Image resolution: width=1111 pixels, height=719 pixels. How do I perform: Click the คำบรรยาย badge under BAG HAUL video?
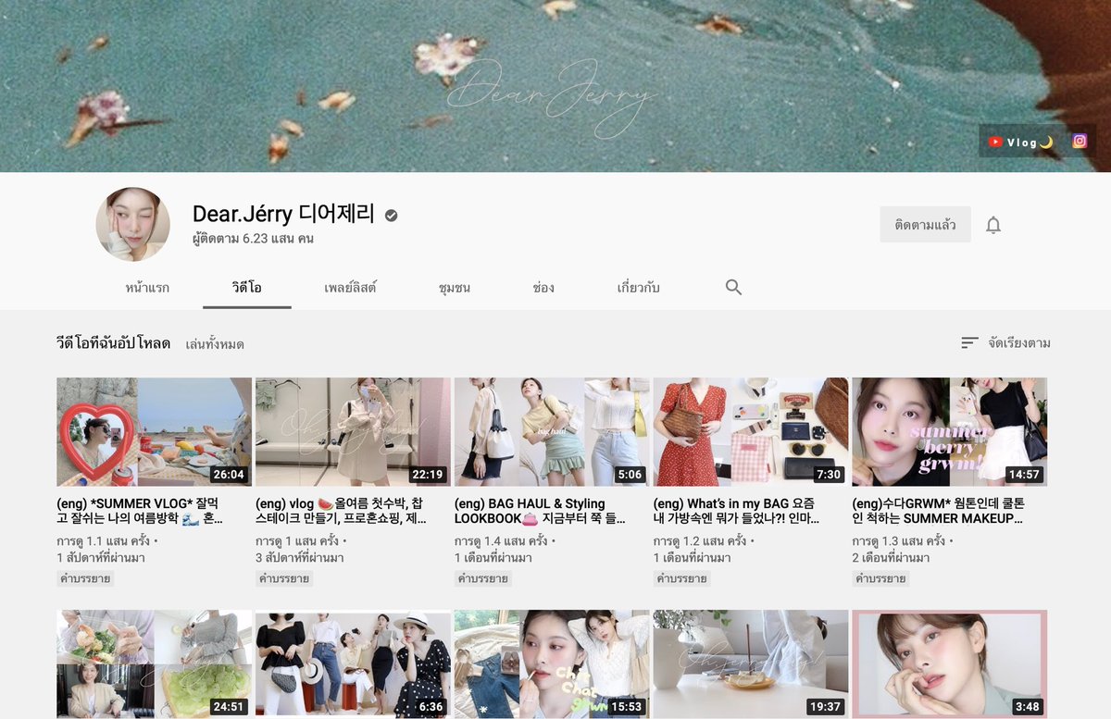[x=483, y=578]
